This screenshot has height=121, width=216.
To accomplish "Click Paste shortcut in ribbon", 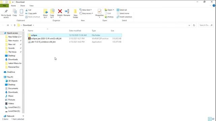I will point(32,17).
